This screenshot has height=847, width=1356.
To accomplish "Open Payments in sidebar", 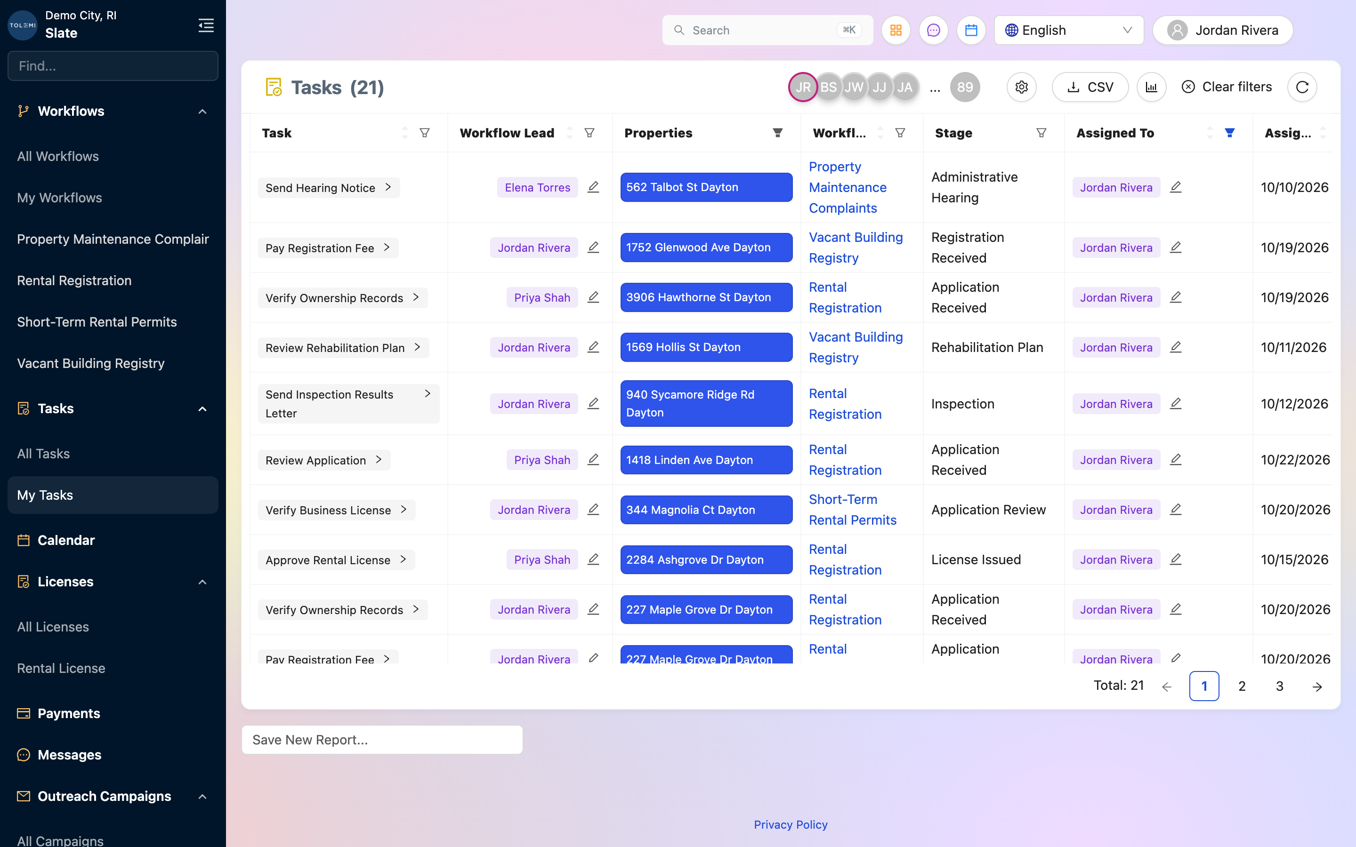I will [x=68, y=714].
